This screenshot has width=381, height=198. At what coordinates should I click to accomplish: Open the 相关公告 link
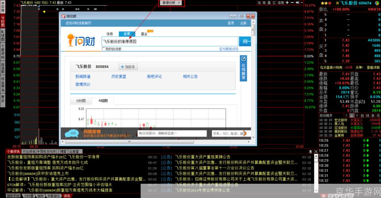click(190, 76)
